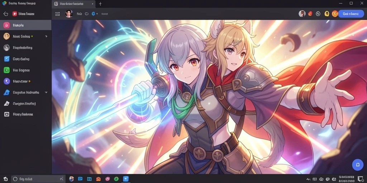This screenshot has height=183, width=367.
Task: Open the pink round taskbar app
Action: (108, 179)
